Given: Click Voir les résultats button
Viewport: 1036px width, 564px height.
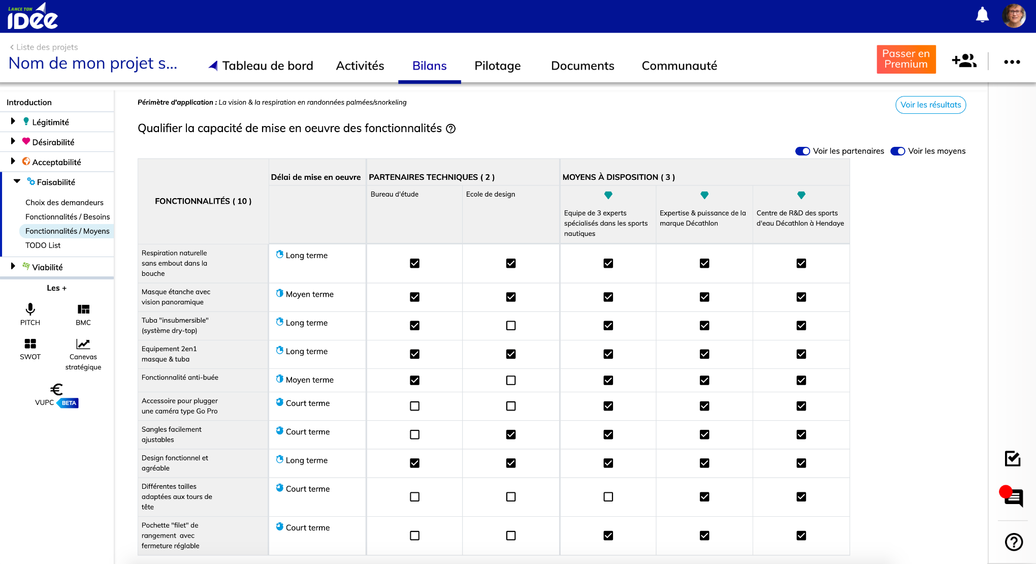Looking at the screenshot, I should pyautogui.click(x=930, y=105).
